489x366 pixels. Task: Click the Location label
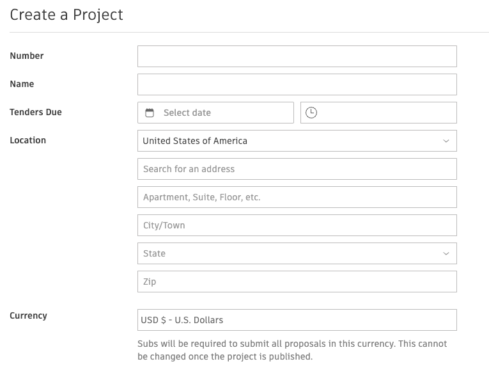click(28, 140)
